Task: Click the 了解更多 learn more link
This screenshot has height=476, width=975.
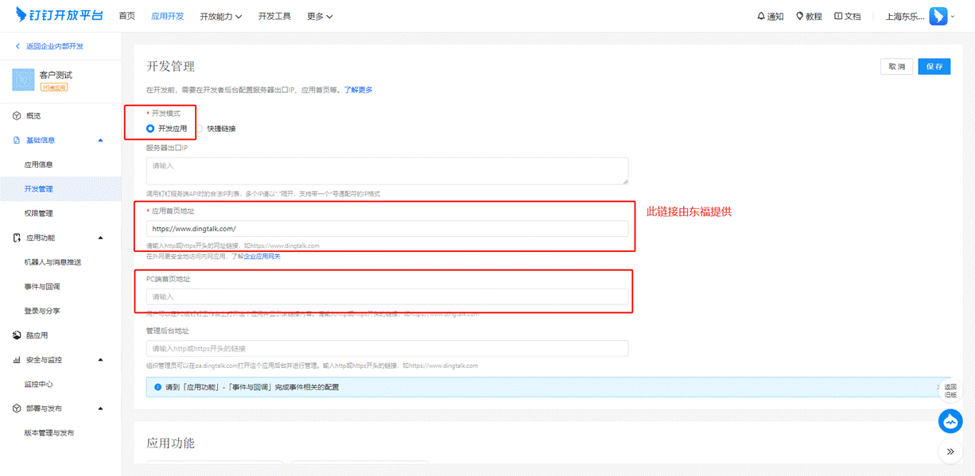Action: pyautogui.click(x=358, y=90)
